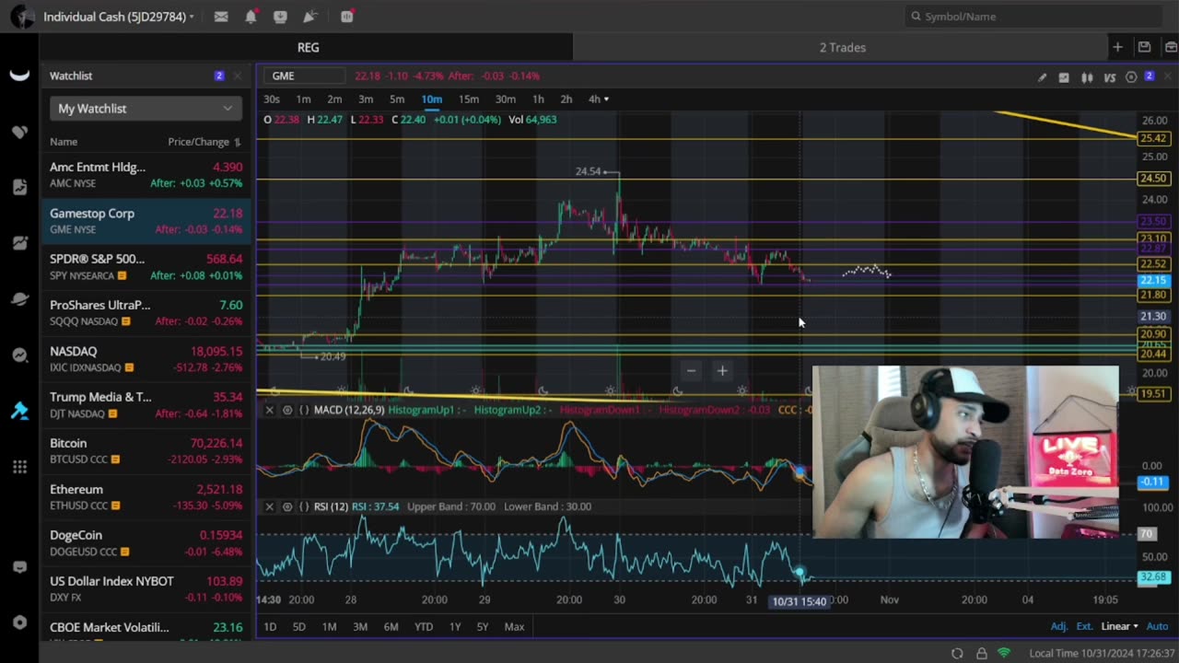Open the messages envelope icon
1179x663 pixels.
click(x=221, y=17)
